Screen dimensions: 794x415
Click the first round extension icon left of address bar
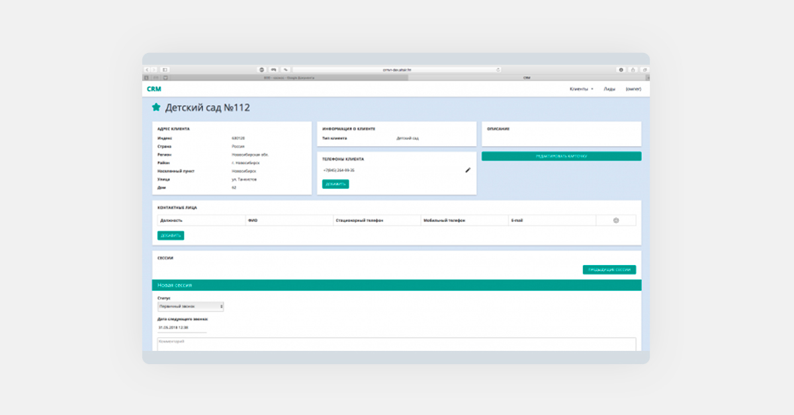point(261,69)
